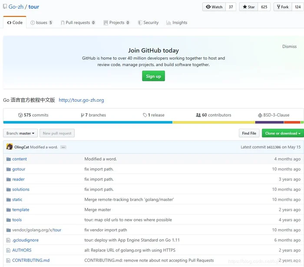Go to the Projects tab

coord(116,23)
